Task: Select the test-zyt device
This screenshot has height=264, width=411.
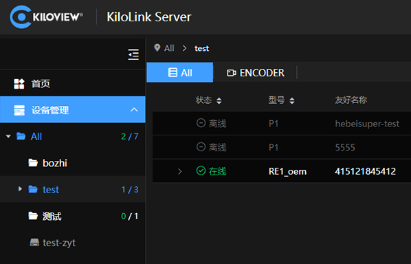Action: coord(59,243)
